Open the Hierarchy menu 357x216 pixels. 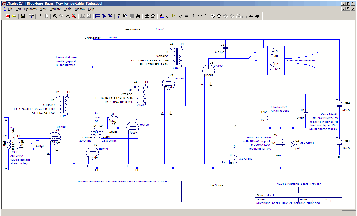coord(30,9)
